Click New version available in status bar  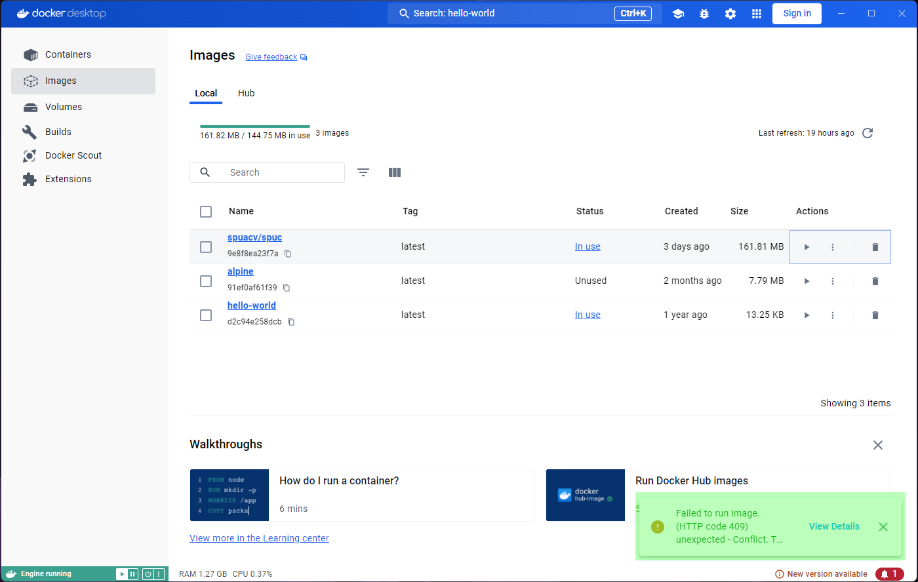click(821, 574)
